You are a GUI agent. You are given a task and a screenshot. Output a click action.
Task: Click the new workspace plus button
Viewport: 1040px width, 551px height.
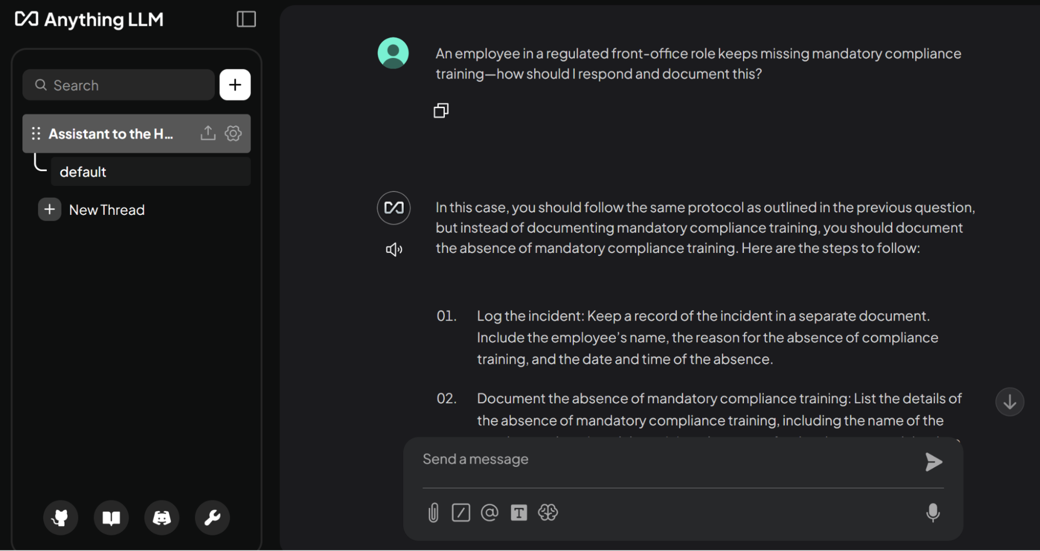pyautogui.click(x=235, y=85)
